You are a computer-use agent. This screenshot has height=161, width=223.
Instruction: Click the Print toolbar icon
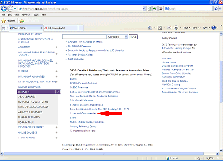[176, 28]
